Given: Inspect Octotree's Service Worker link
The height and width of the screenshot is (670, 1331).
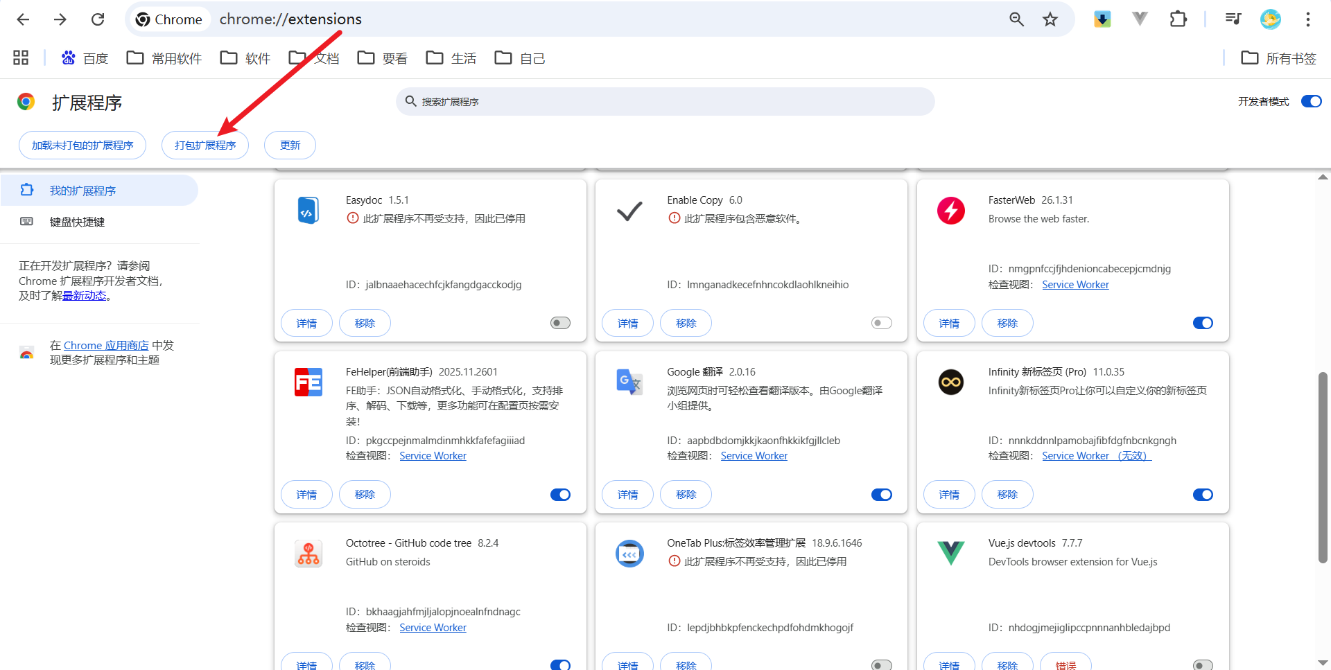Looking at the screenshot, I should [x=433, y=628].
